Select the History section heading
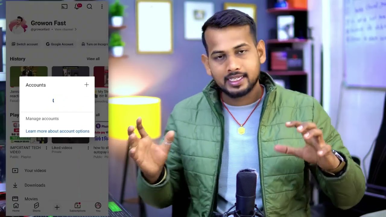The height and width of the screenshot is (217, 386). tap(17, 59)
